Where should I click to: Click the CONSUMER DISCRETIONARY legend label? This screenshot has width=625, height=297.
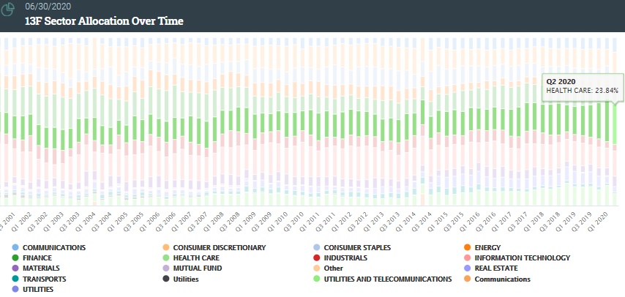(219, 247)
